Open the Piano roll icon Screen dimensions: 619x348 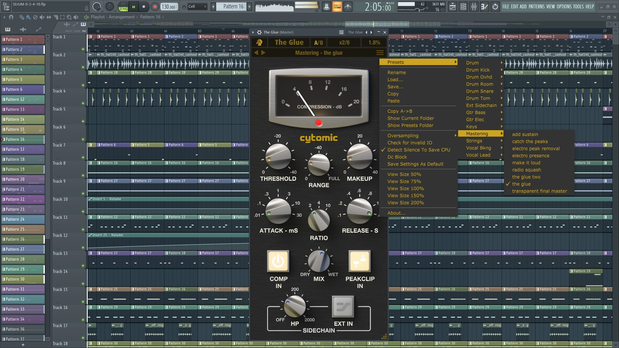coord(485,6)
